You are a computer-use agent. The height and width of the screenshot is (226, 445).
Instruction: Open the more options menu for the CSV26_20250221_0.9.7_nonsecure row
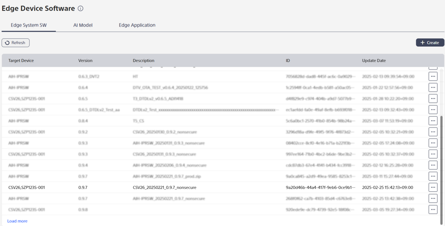point(433,187)
